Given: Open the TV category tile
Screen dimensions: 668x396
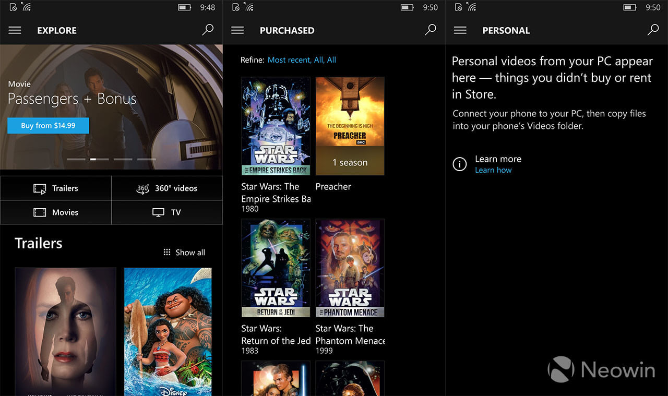Looking at the screenshot, I should (167, 212).
